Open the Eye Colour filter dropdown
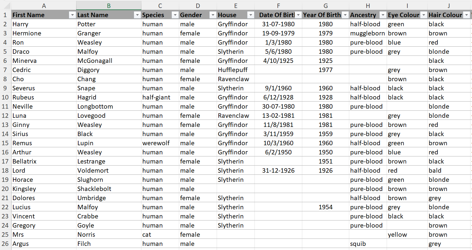 tap(424, 15)
